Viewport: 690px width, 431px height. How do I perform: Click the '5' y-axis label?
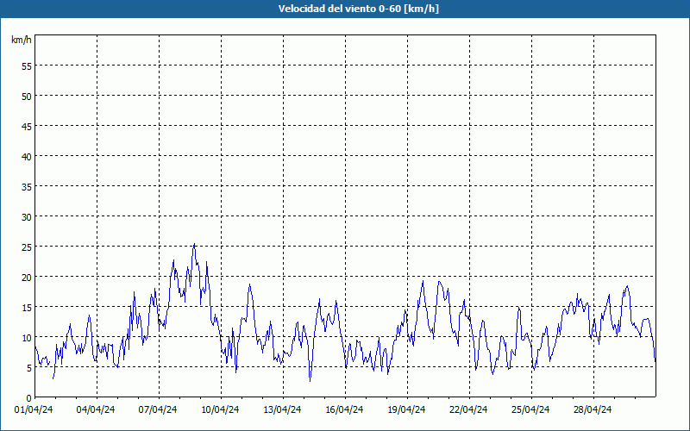pyautogui.click(x=29, y=368)
